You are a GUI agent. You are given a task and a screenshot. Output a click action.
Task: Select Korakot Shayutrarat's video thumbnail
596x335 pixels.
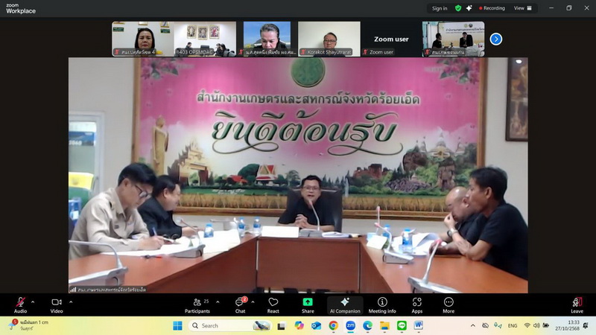(x=329, y=39)
